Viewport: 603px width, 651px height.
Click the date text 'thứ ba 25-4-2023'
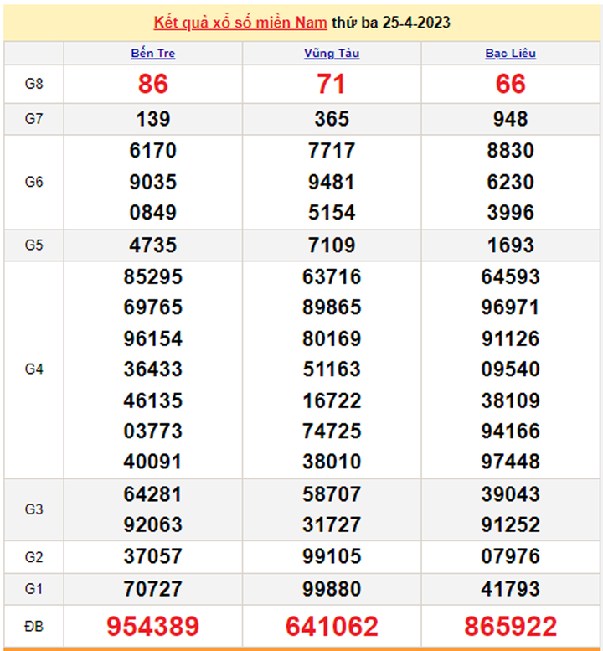coord(391,23)
